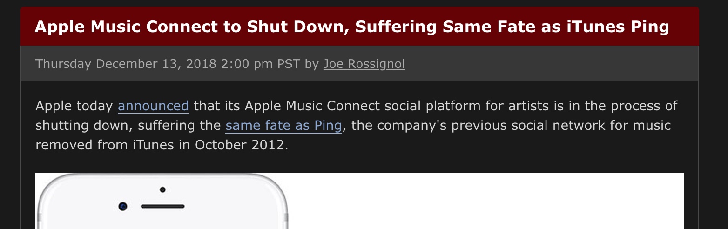Image resolution: width=728 pixels, height=229 pixels.
Task: Click the iPhone earpiece speaker slot
Action: 162,206
